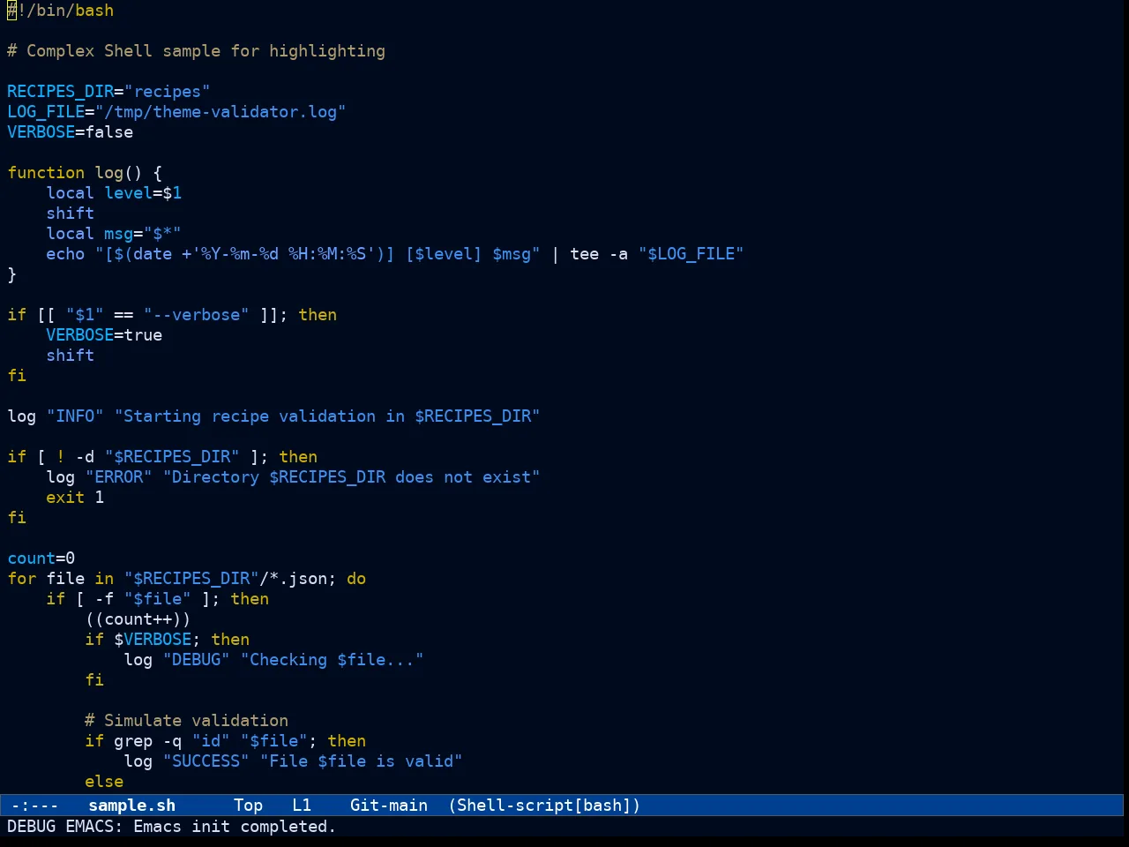
Task: Place cursor on the #!/bin/bash shebang line
Action: [x=61, y=11]
